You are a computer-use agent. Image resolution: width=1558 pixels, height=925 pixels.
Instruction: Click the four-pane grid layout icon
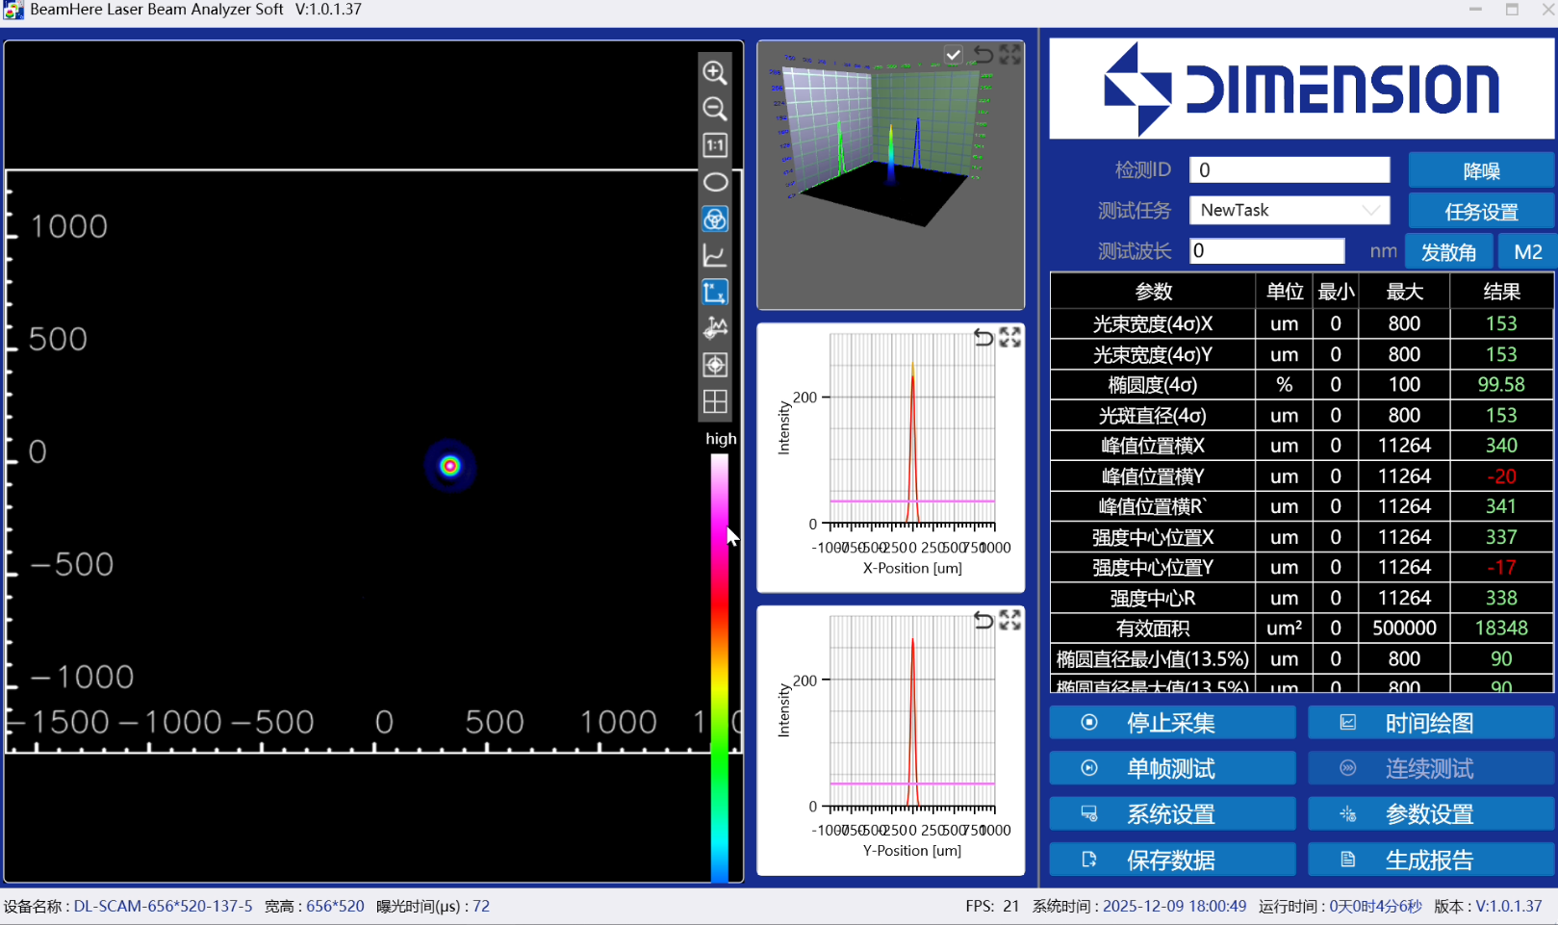pos(714,401)
